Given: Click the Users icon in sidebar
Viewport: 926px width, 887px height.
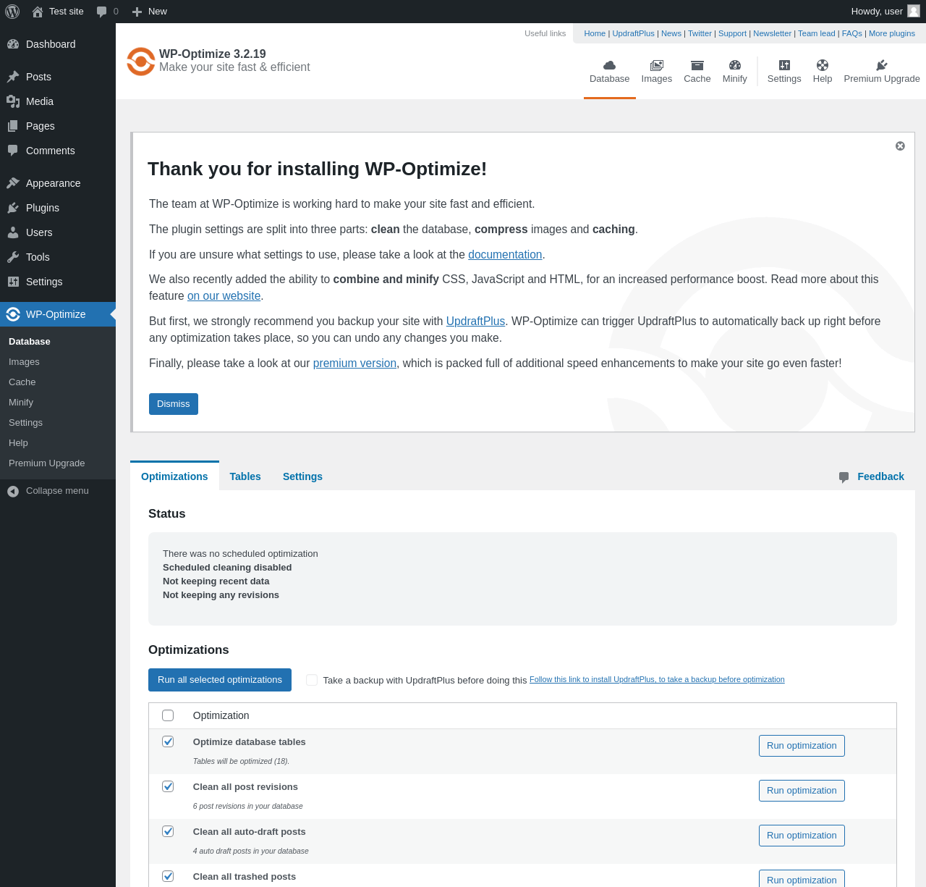Looking at the screenshot, I should coord(13,232).
